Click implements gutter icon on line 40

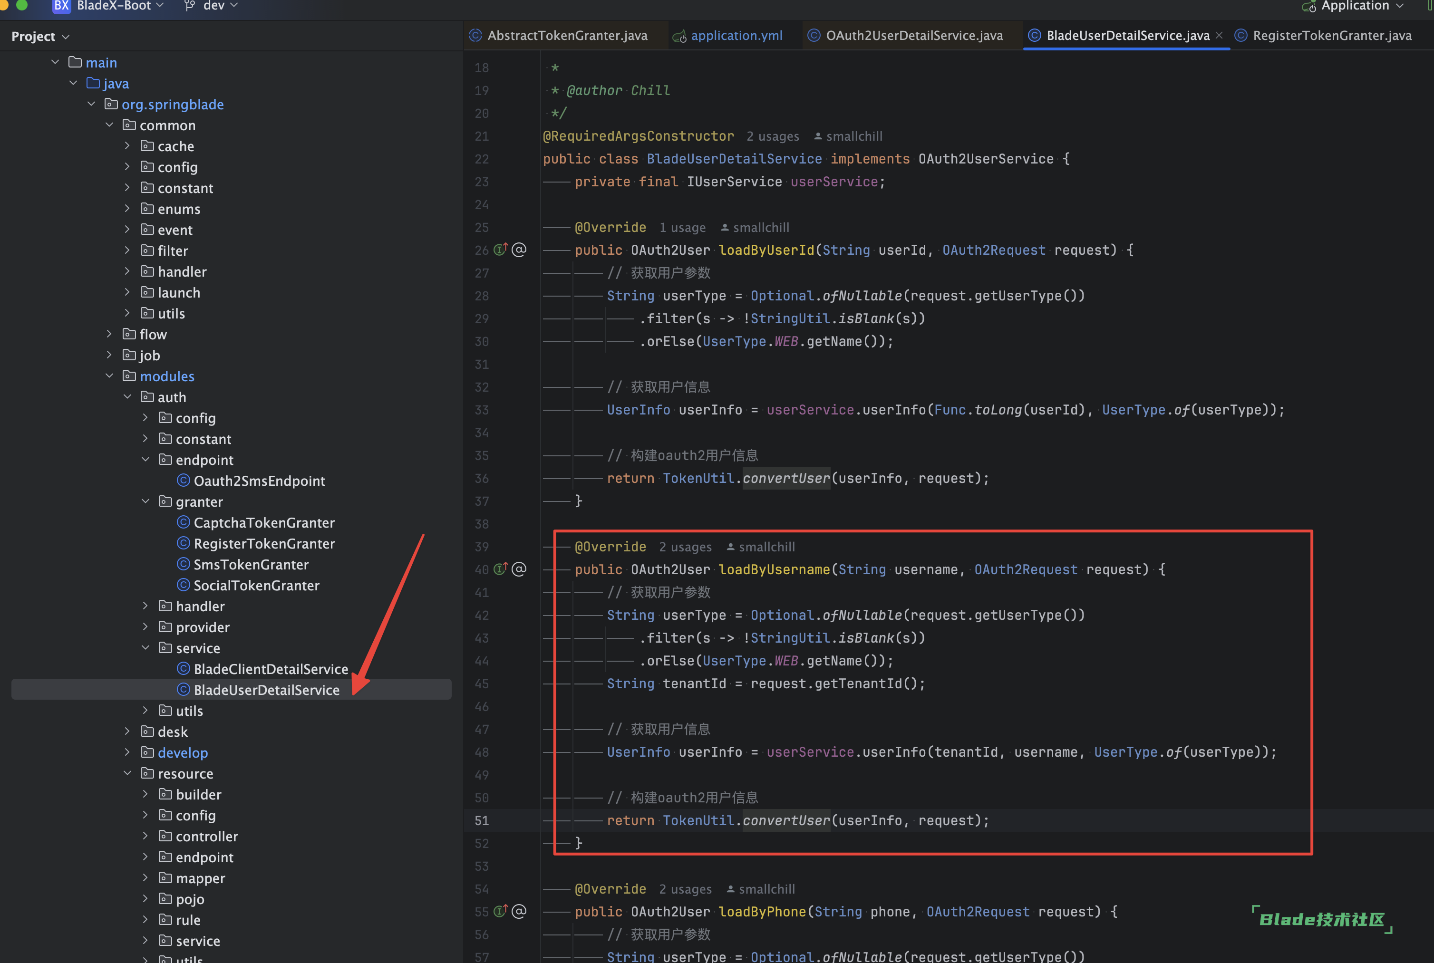(x=501, y=568)
